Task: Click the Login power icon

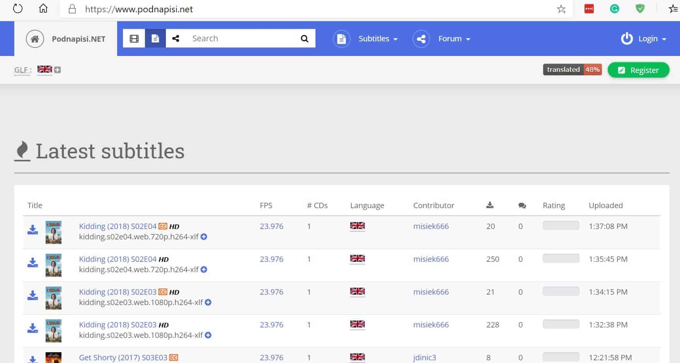Action: tap(627, 39)
